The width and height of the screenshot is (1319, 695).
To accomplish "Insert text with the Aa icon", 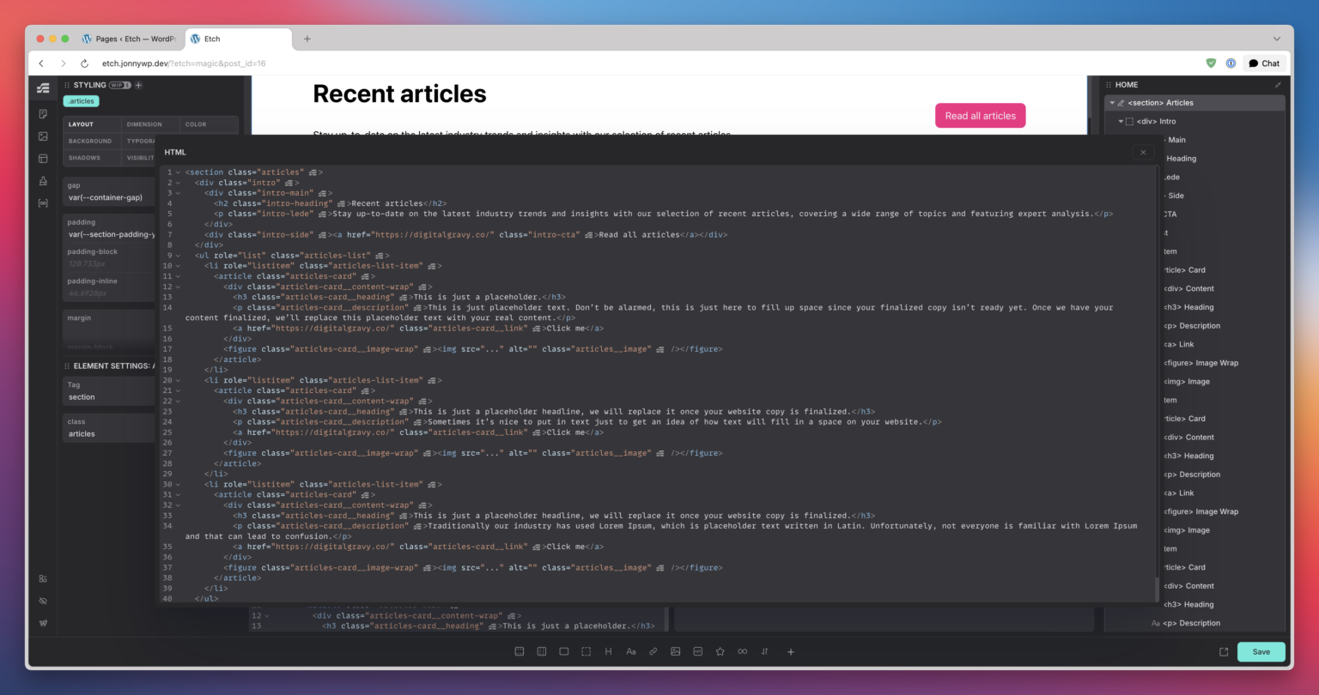I will 631,651.
